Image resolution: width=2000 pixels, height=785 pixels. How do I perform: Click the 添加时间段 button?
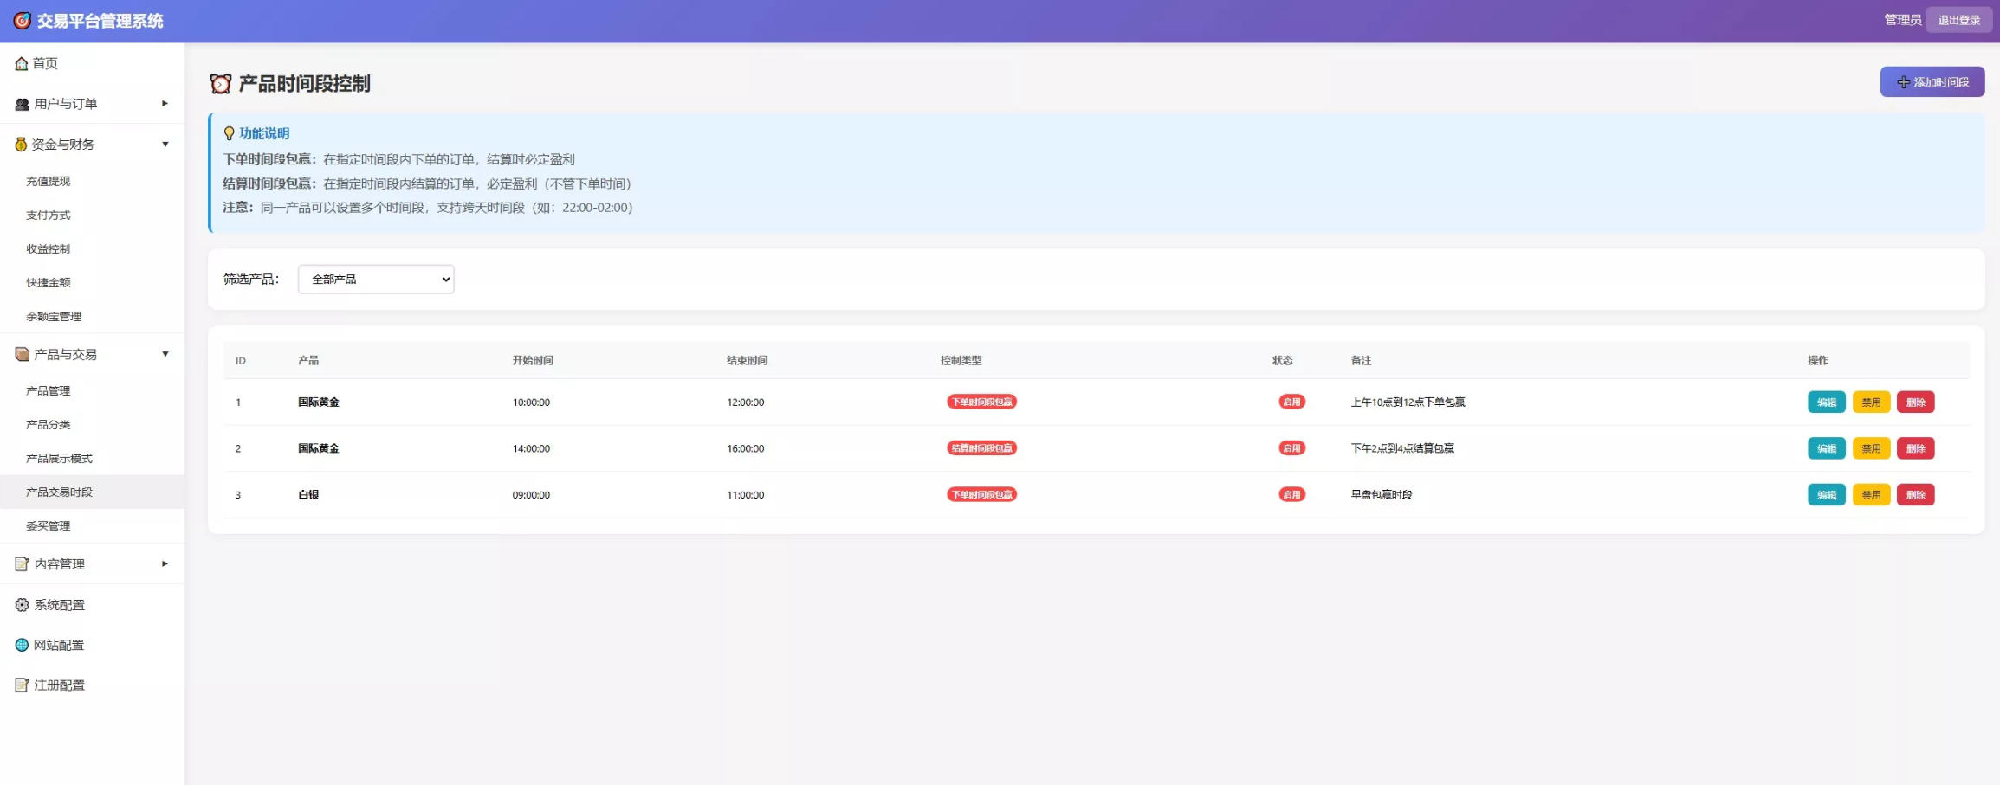(x=1932, y=82)
